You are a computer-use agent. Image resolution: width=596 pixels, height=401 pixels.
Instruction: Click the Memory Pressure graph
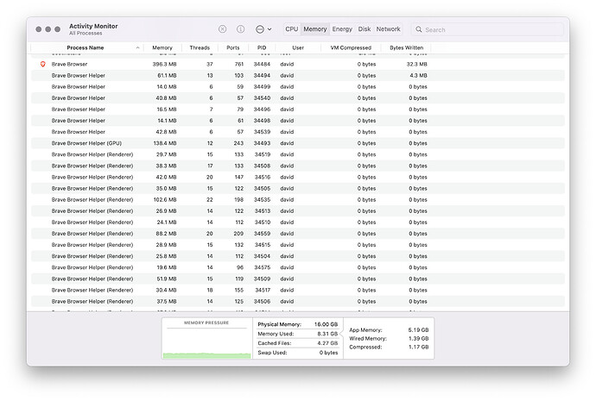(207, 338)
